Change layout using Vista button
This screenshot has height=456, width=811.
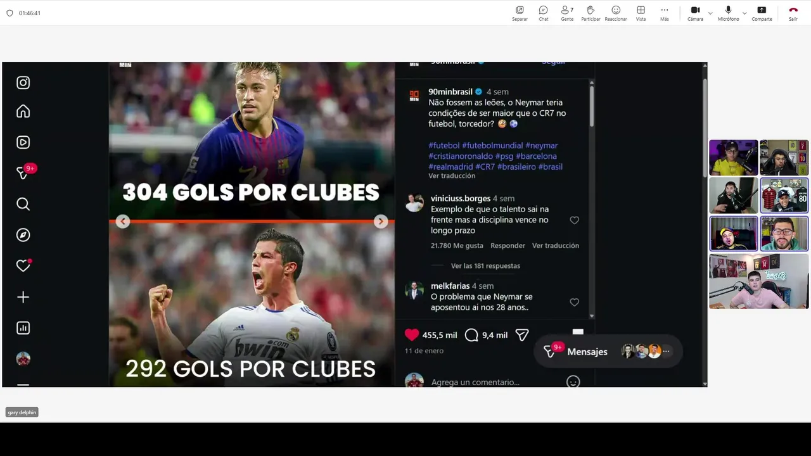[x=641, y=13]
